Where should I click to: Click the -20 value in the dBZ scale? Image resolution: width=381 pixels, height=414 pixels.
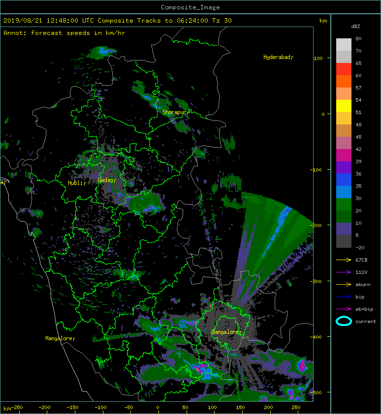point(360,248)
